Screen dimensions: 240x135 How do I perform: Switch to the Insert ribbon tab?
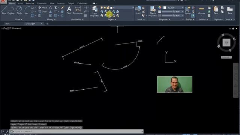pos(20,3)
